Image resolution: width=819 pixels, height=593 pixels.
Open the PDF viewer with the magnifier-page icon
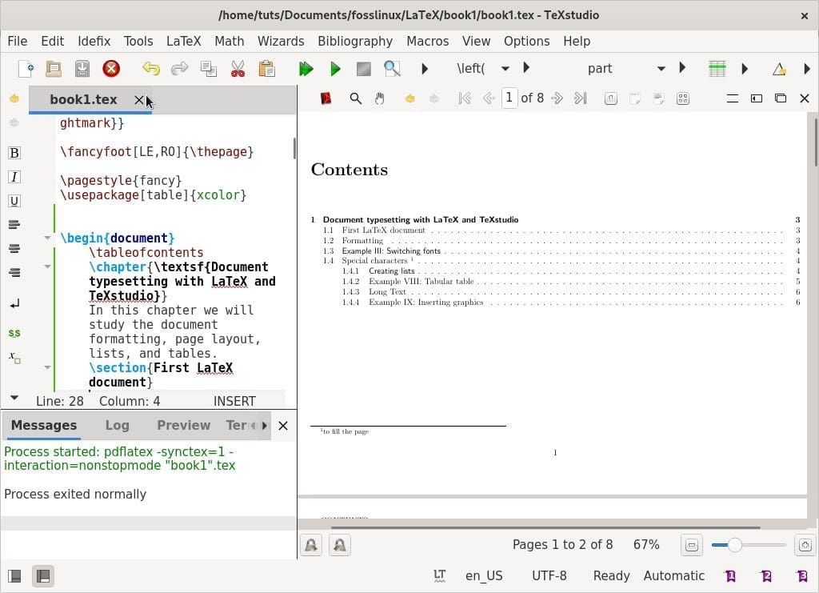[392, 69]
